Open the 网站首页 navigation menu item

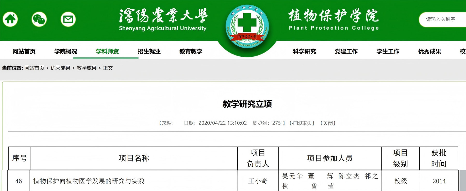tap(24, 52)
